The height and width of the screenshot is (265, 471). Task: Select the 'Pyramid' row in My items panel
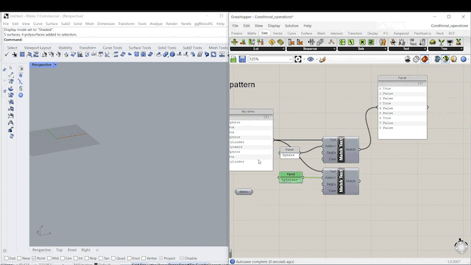pos(250,147)
